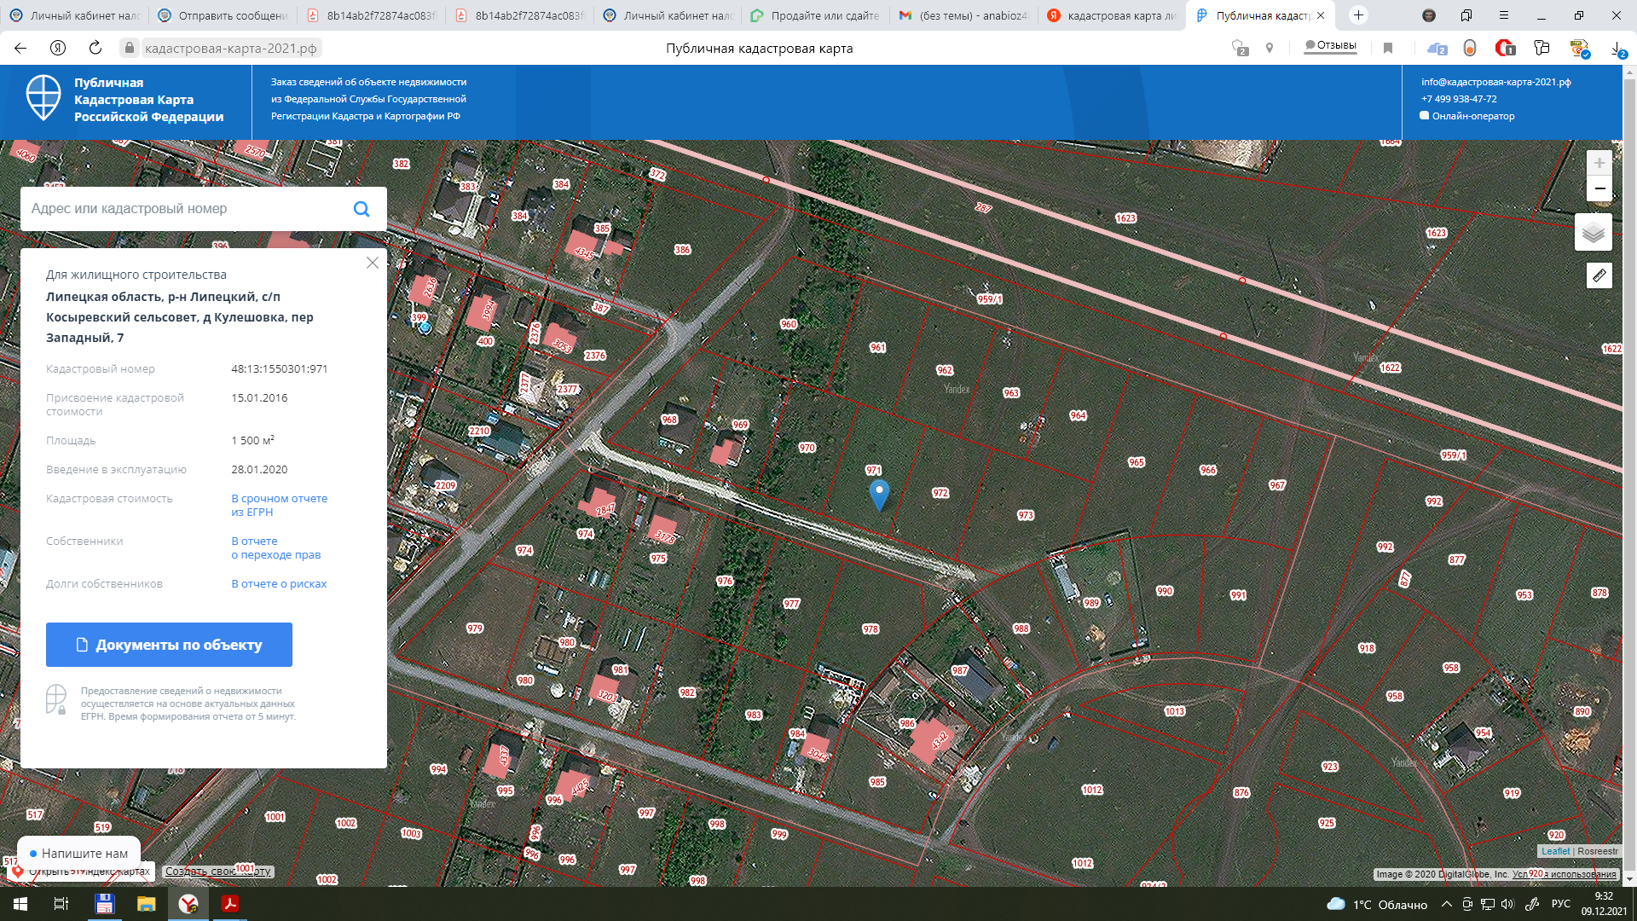This screenshot has width=1637, height=921.
Task: Zoom in the map with plus button
Action: click(x=1599, y=163)
